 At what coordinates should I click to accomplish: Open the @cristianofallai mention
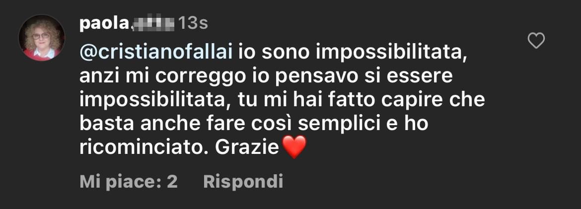coord(156,53)
